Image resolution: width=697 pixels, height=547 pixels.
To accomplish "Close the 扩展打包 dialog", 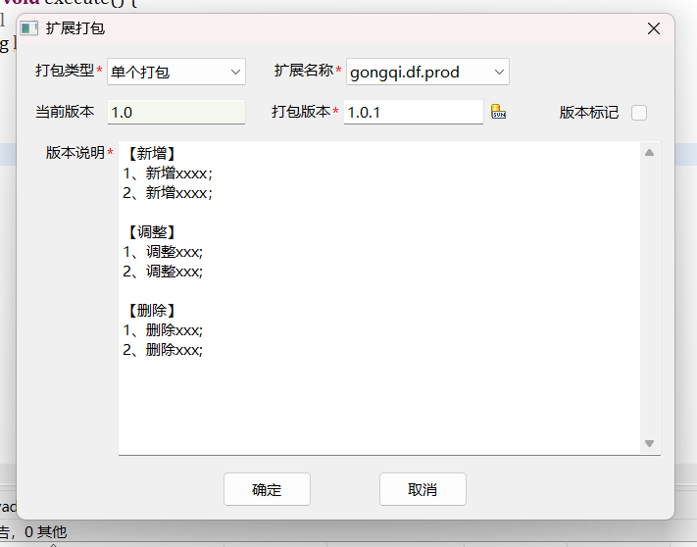I will [x=654, y=28].
